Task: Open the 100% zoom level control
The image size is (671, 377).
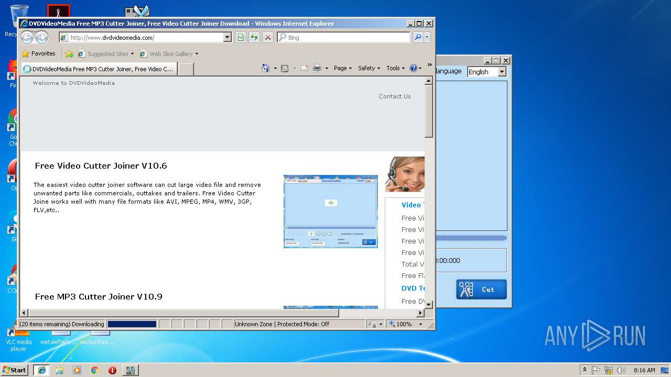Action: pyautogui.click(x=406, y=324)
